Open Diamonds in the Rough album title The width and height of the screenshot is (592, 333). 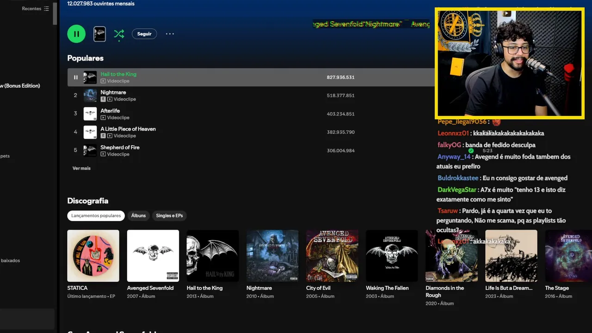(x=444, y=291)
